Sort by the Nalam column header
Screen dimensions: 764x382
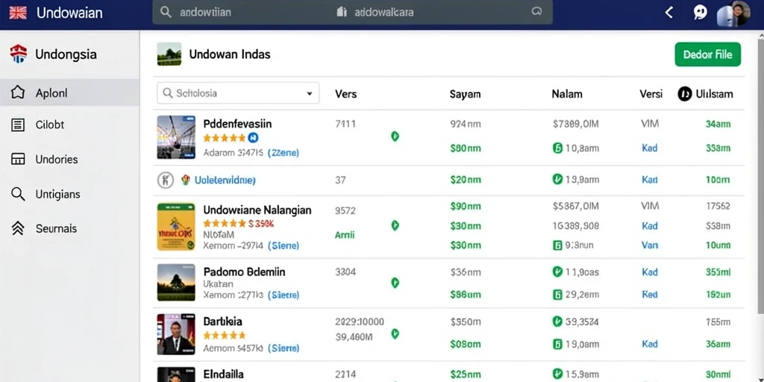coord(567,94)
